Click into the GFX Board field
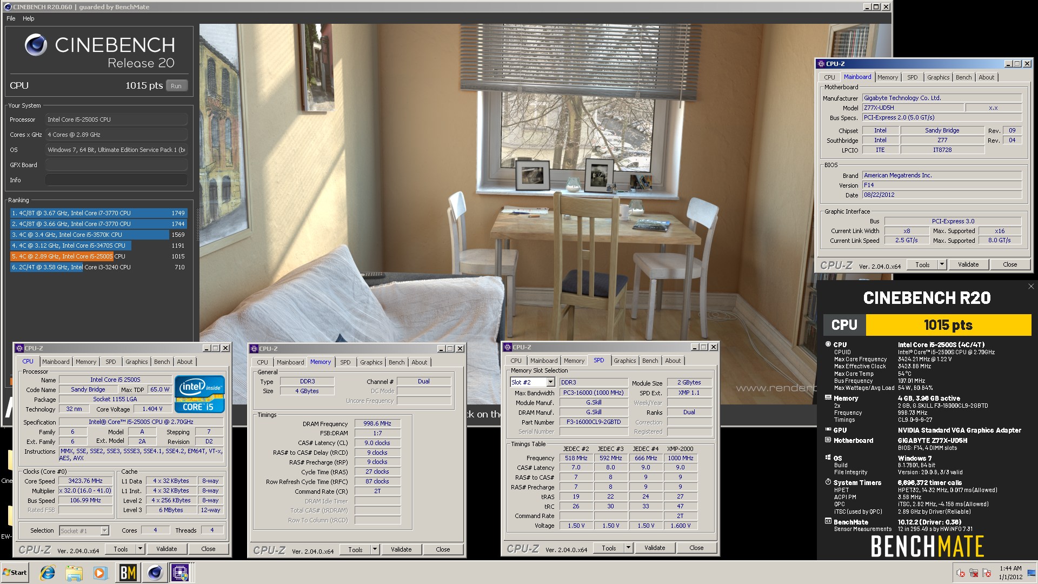This screenshot has height=584, width=1038. (116, 165)
